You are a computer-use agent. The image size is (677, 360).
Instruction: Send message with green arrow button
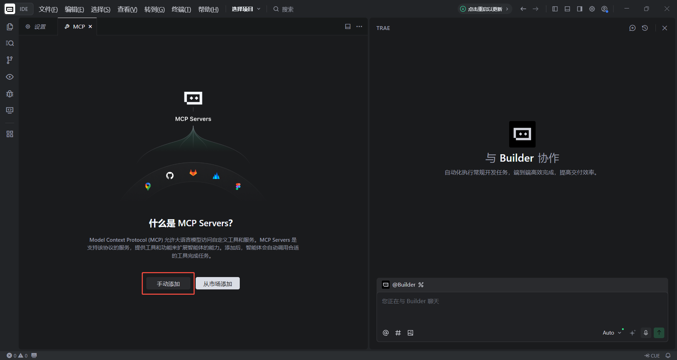click(x=659, y=333)
